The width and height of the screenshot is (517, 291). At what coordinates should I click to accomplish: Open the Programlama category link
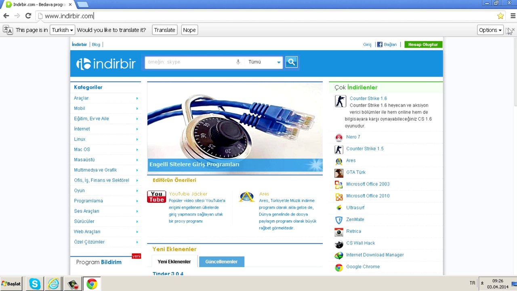tap(88, 201)
